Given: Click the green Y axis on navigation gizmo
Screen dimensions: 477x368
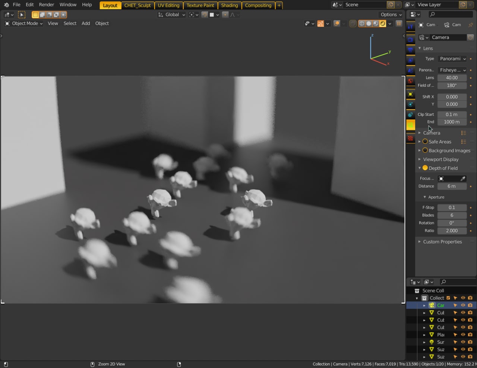Looking at the screenshot, I should pos(389,52).
